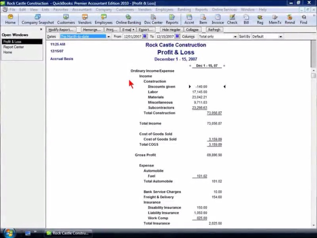Click the report vertical scrollbar thumb
This screenshot has height=238, width=317.
coord(314,75)
